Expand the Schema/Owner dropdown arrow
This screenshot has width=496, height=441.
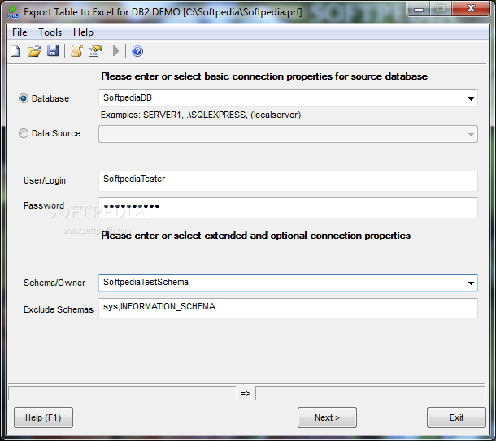(471, 283)
